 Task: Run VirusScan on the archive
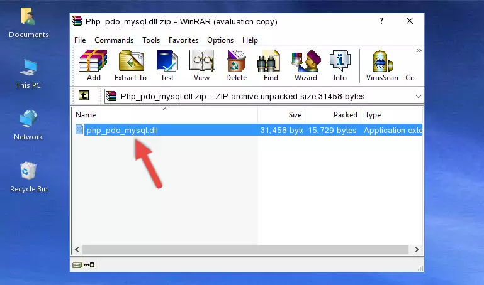(382, 65)
